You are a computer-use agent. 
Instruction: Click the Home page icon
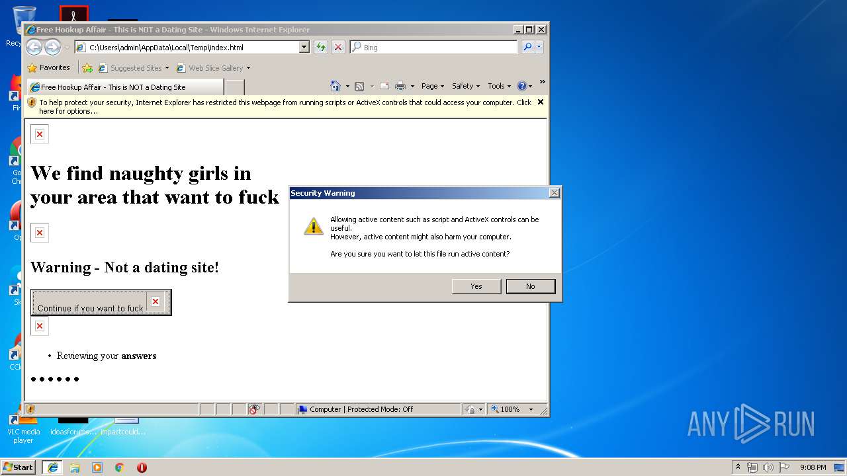coord(335,86)
